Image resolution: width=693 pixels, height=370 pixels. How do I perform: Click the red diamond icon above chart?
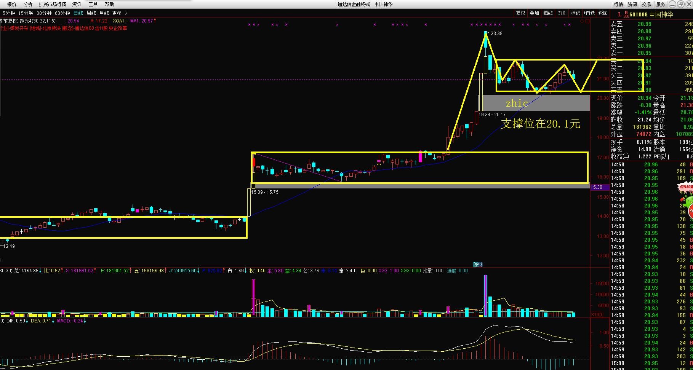(582, 21)
